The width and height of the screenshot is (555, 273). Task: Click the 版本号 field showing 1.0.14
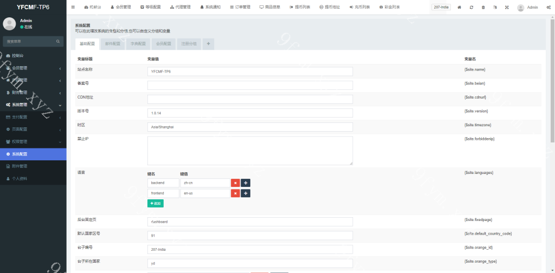click(250, 113)
